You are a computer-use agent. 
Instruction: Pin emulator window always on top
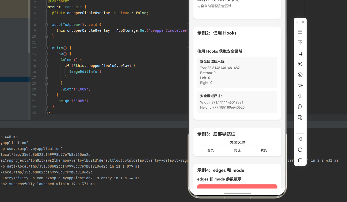(x=300, y=43)
